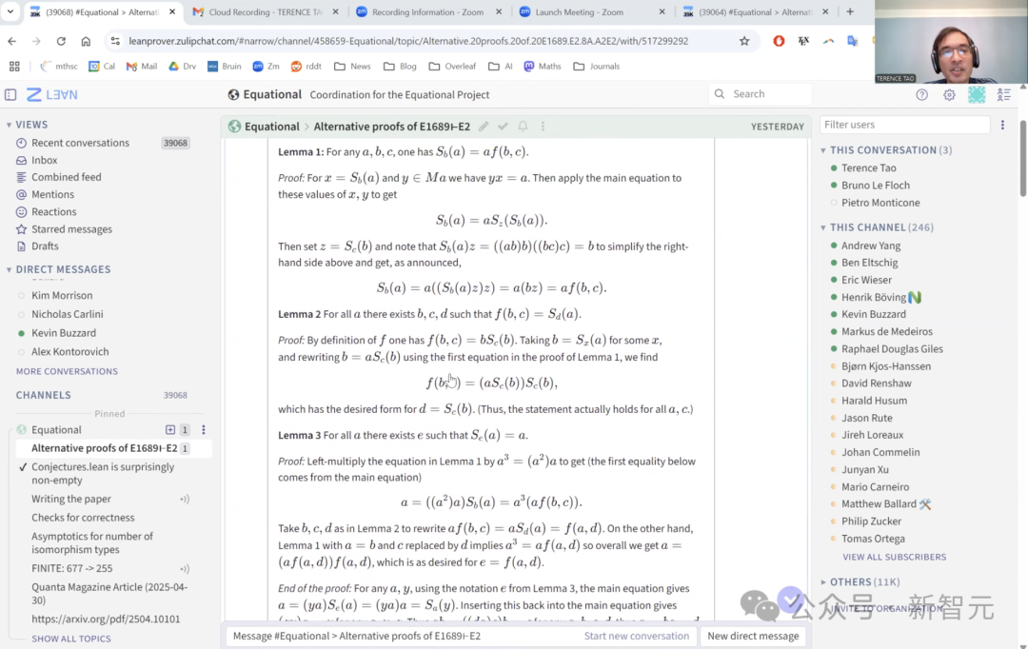The width and height of the screenshot is (1028, 649).
Task: Click VIEW ALL SUBSCRIBERS link
Action: pos(894,558)
